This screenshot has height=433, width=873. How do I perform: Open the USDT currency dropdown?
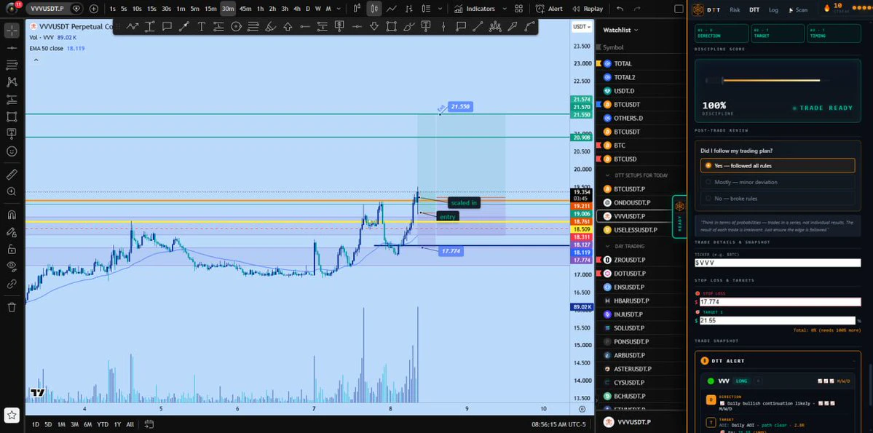click(x=581, y=26)
